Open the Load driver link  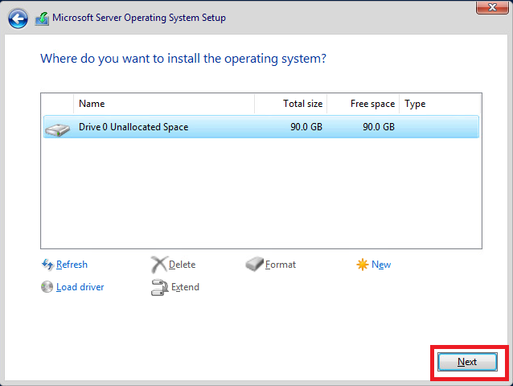click(x=80, y=287)
